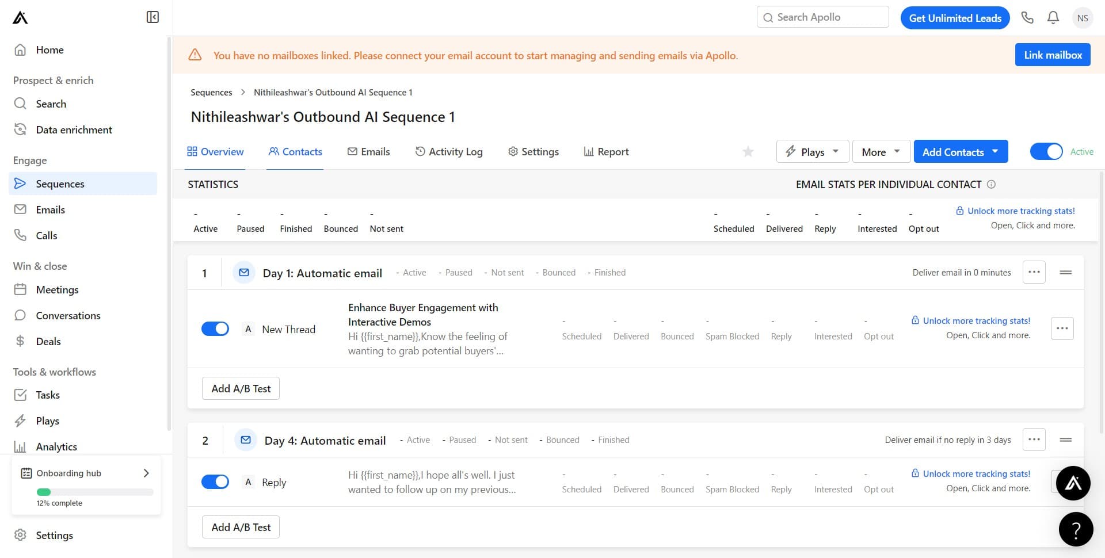Open the three-dot menu for Day 1 step
The height and width of the screenshot is (558, 1105).
(1034, 272)
